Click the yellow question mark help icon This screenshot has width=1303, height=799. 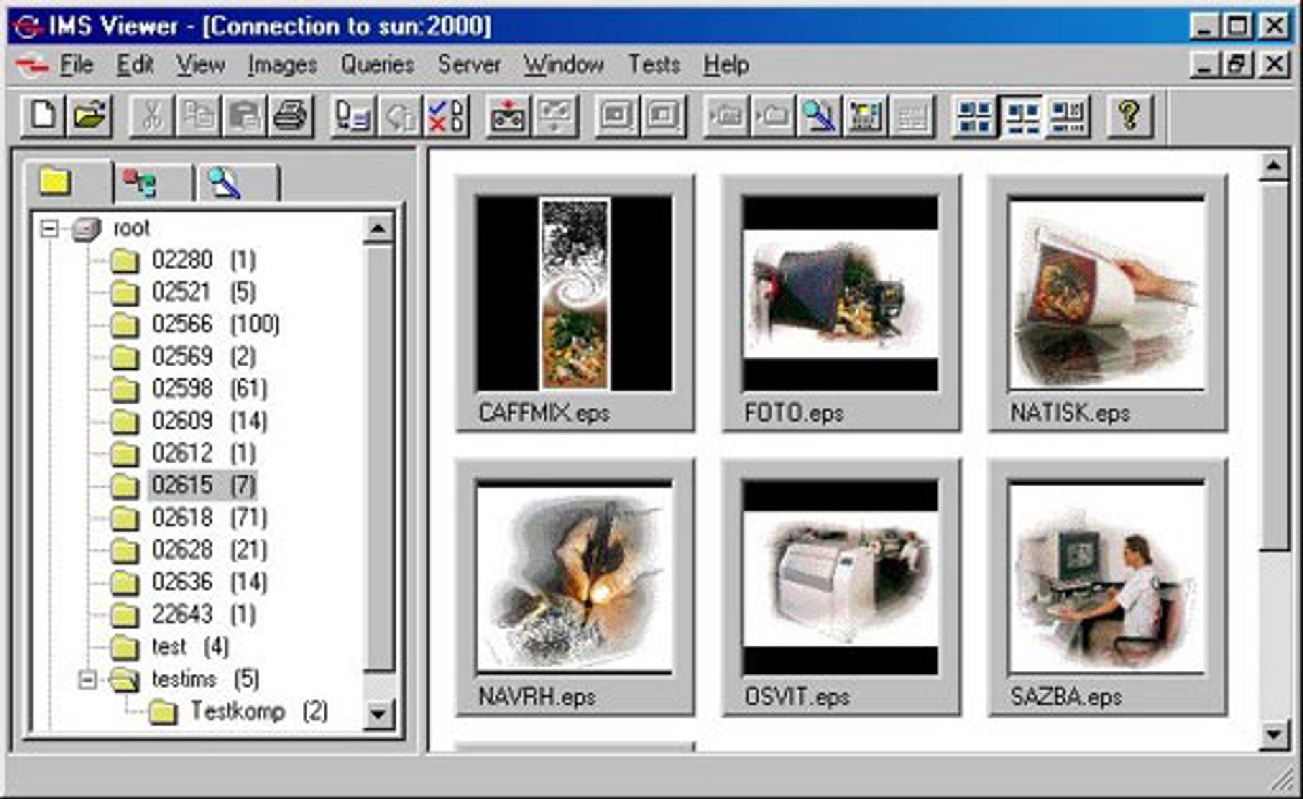click(1129, 116)
